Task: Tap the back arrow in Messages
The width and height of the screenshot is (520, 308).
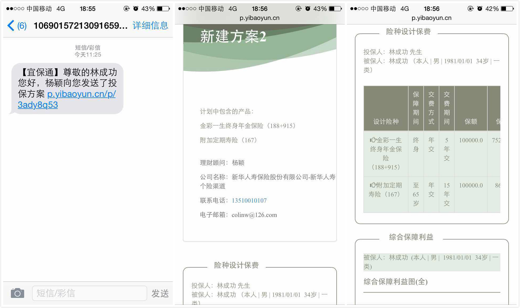Action: [x=11, y=26]
